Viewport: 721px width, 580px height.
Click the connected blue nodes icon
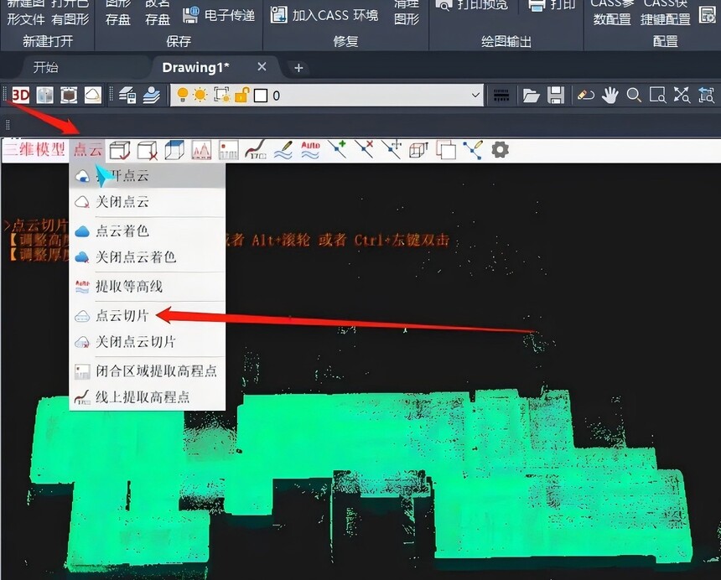473,150
